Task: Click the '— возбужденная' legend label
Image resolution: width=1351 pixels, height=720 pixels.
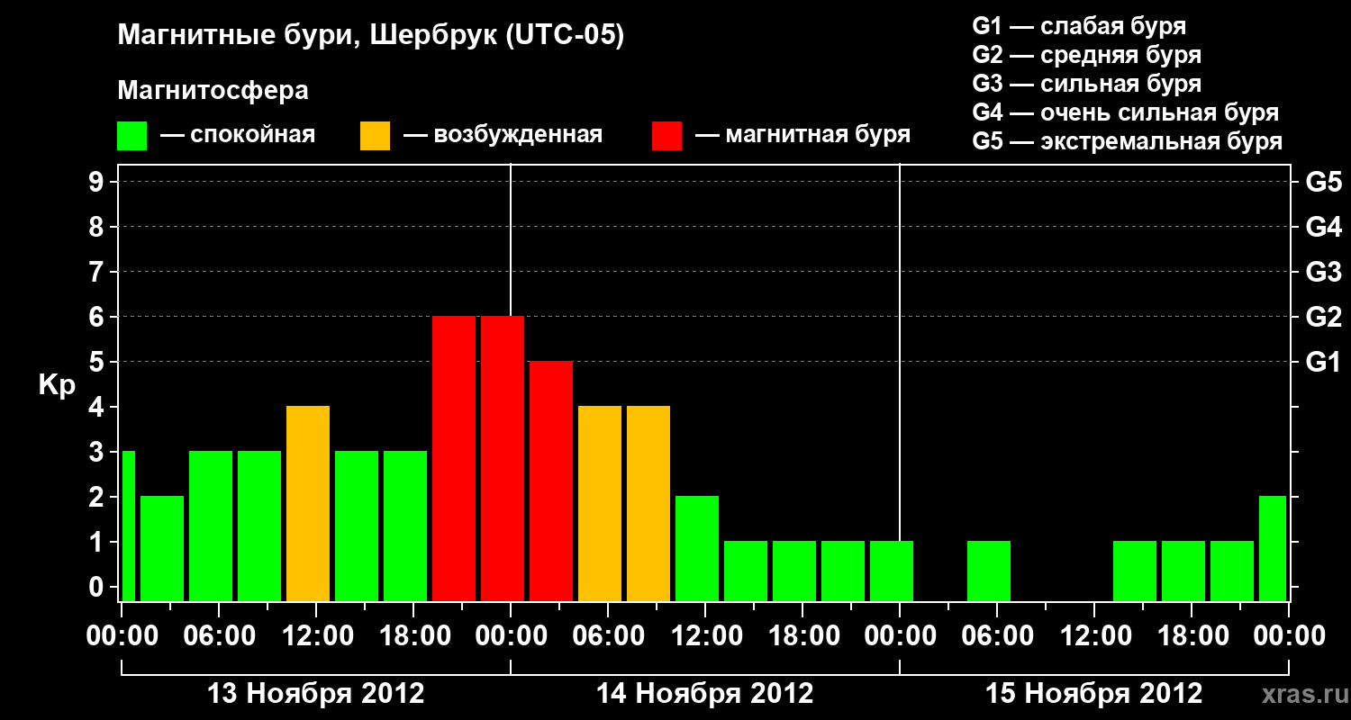Action: coord(503,136)
